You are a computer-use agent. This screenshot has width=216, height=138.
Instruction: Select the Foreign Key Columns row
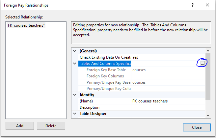[105, 76]
